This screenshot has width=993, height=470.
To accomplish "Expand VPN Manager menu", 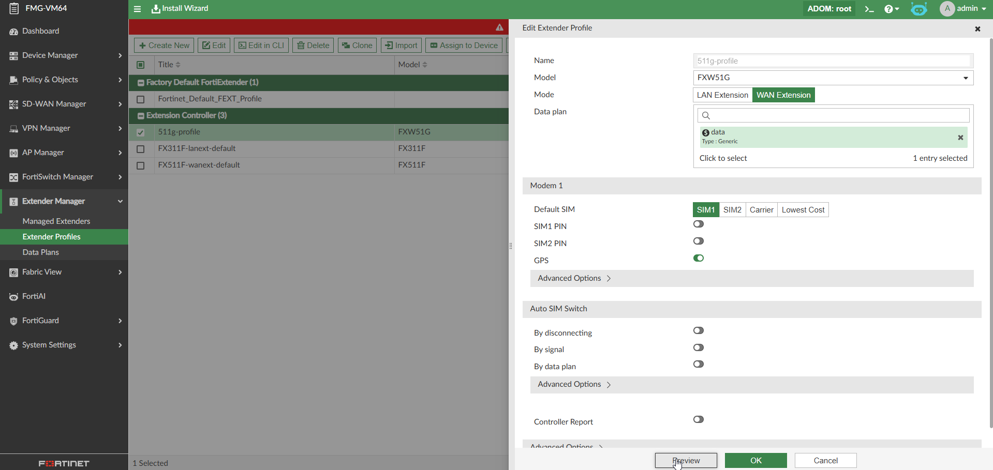I will (64, 128).
